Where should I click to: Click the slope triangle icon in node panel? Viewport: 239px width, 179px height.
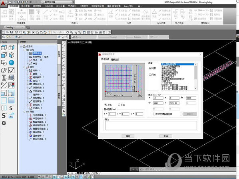point(111,12)
